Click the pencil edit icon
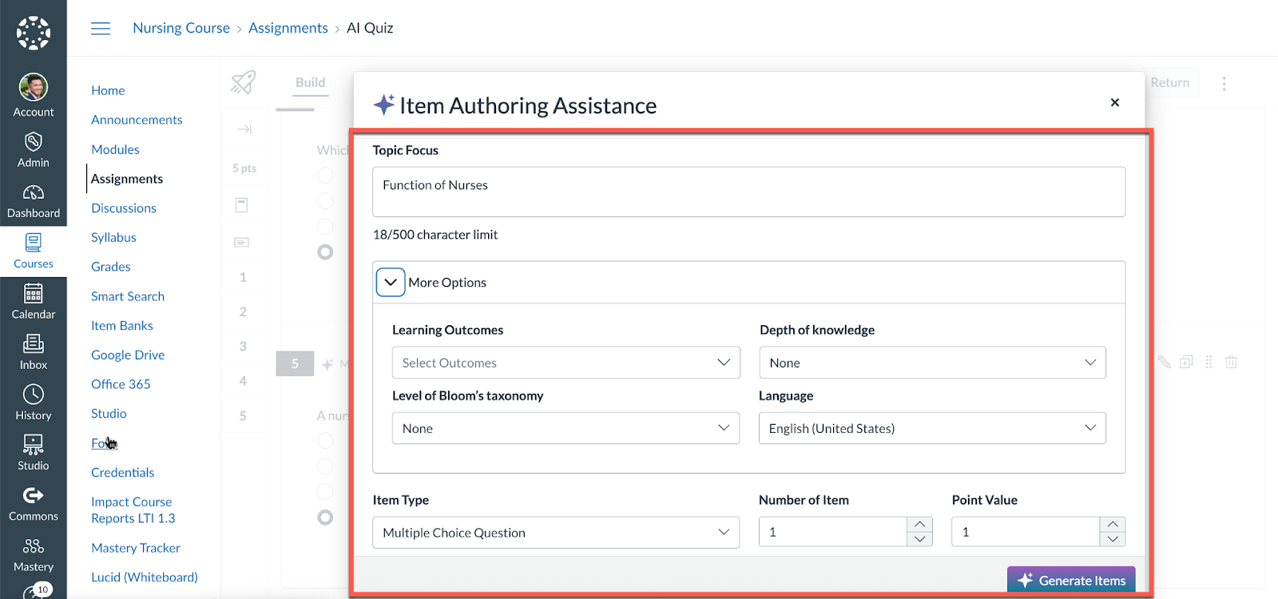1278x599 pixels. click(x=1164, y=363)
